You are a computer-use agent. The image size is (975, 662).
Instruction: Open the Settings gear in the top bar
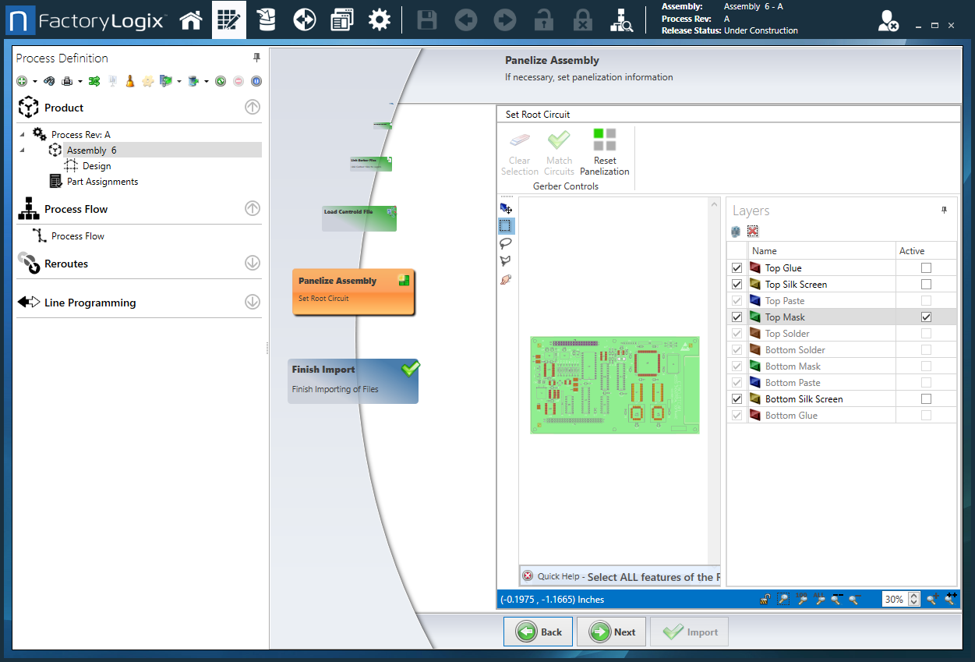coord(380,19)
